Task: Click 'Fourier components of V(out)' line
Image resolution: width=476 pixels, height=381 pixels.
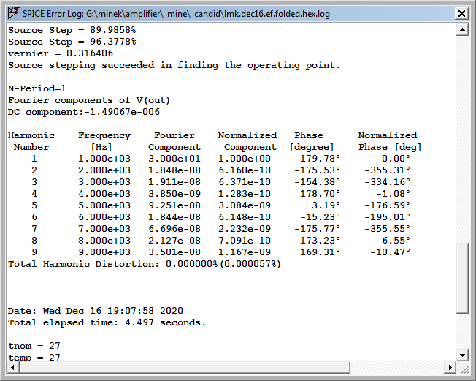Action: click(x=89, y=100)
